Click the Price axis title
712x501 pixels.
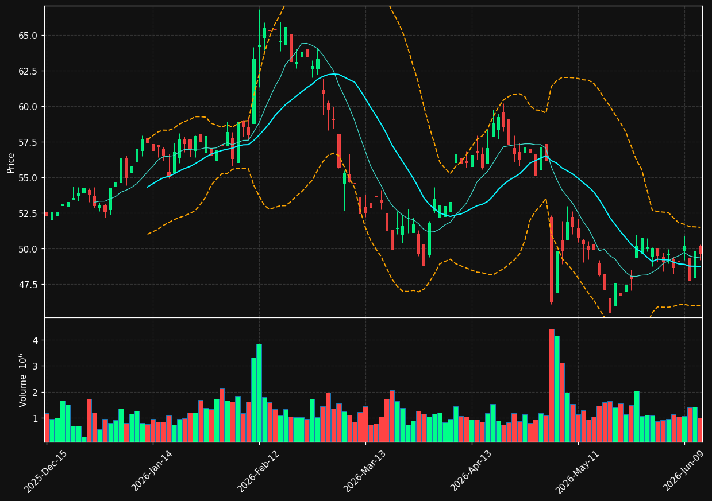pos(11,162)
